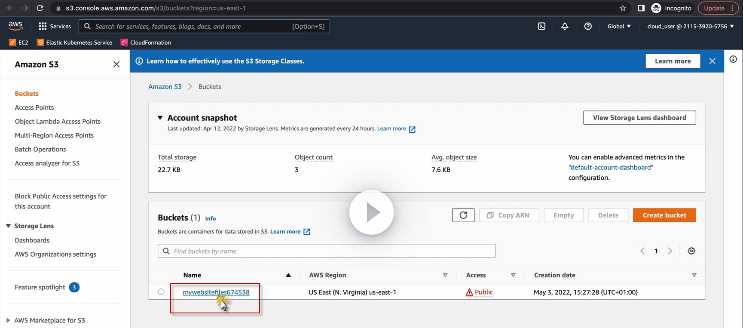
Task: Go to next page of buckets
Action: pos(670,251)
